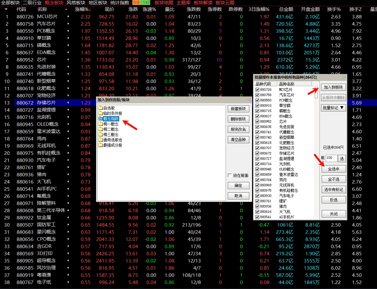Click the 清空品种 button

point(238,140)
